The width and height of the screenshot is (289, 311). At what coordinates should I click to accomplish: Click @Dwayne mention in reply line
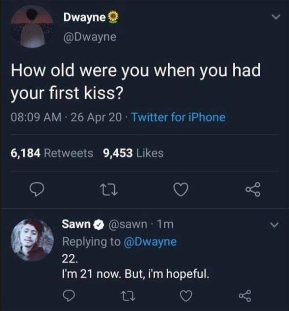tap(150, 242)
